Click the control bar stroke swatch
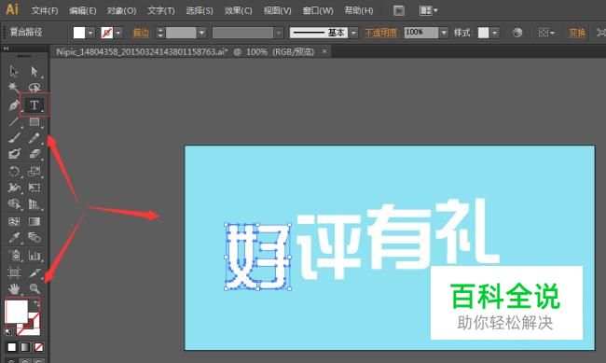This screenshot has height=363, width=606. click(x=107, y=33)
